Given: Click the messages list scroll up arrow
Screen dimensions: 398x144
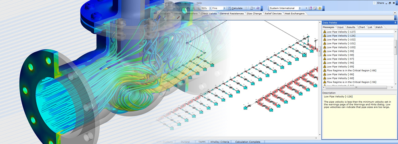Looking at the screenshot, I should pyautogui.click(x=396, y=31).
